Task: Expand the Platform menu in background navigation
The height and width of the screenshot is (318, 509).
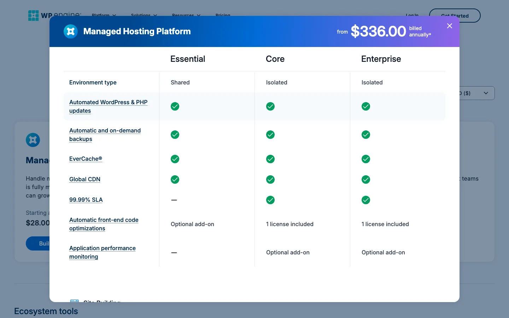Action: (104, 15)
